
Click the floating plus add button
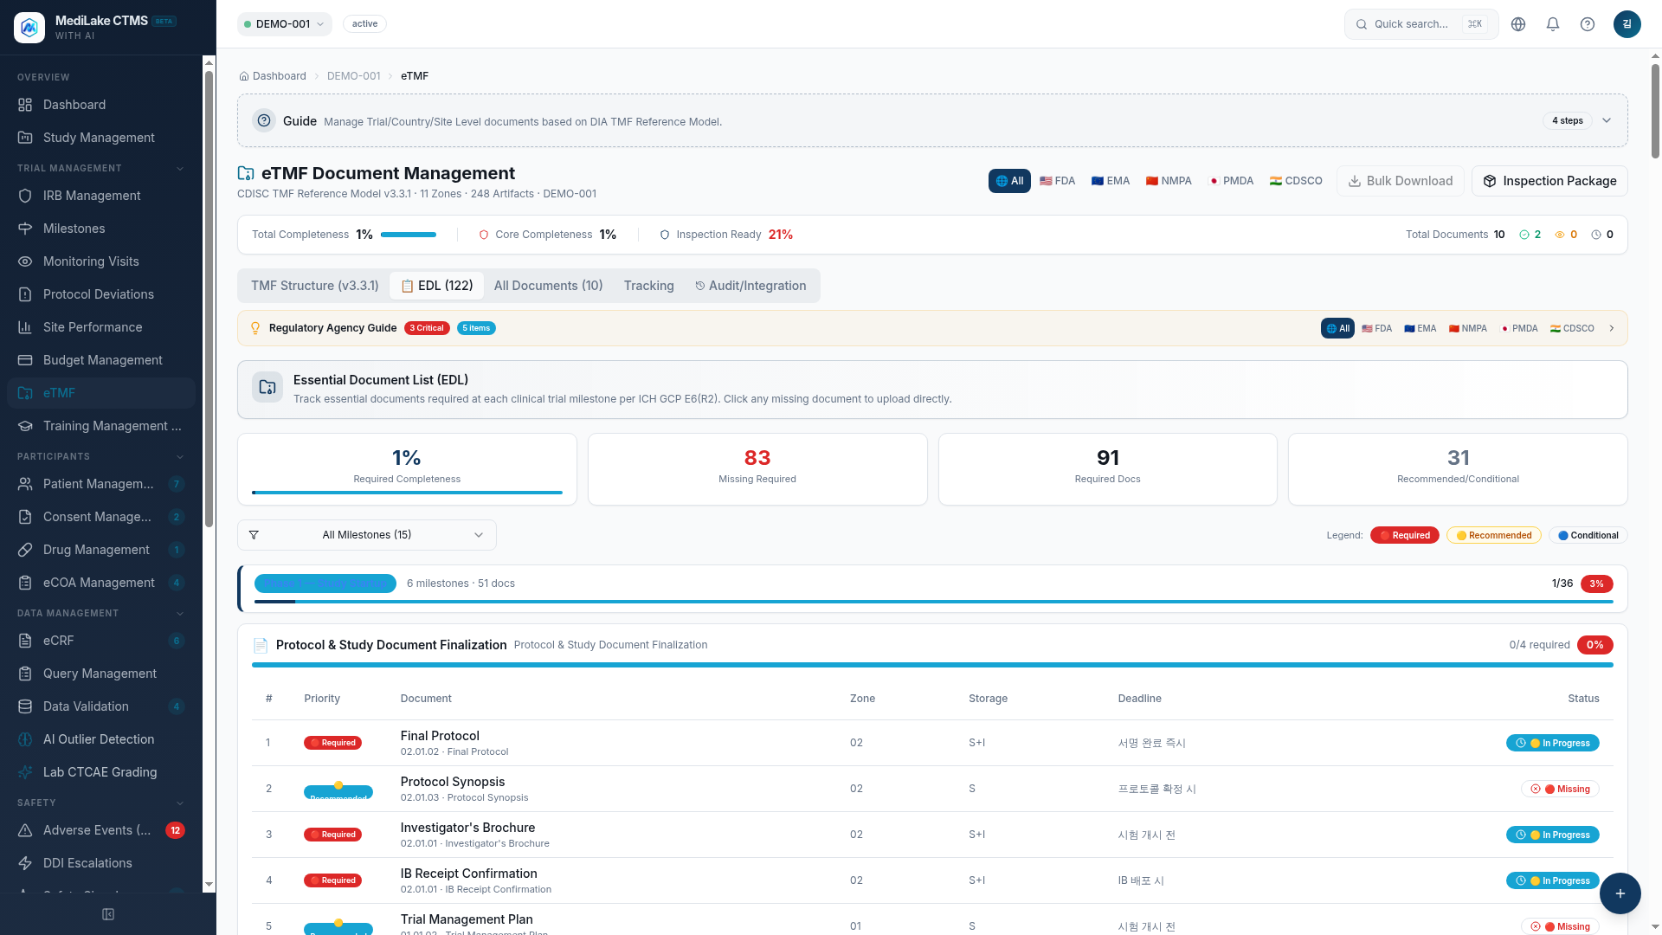coord(1620,893)
